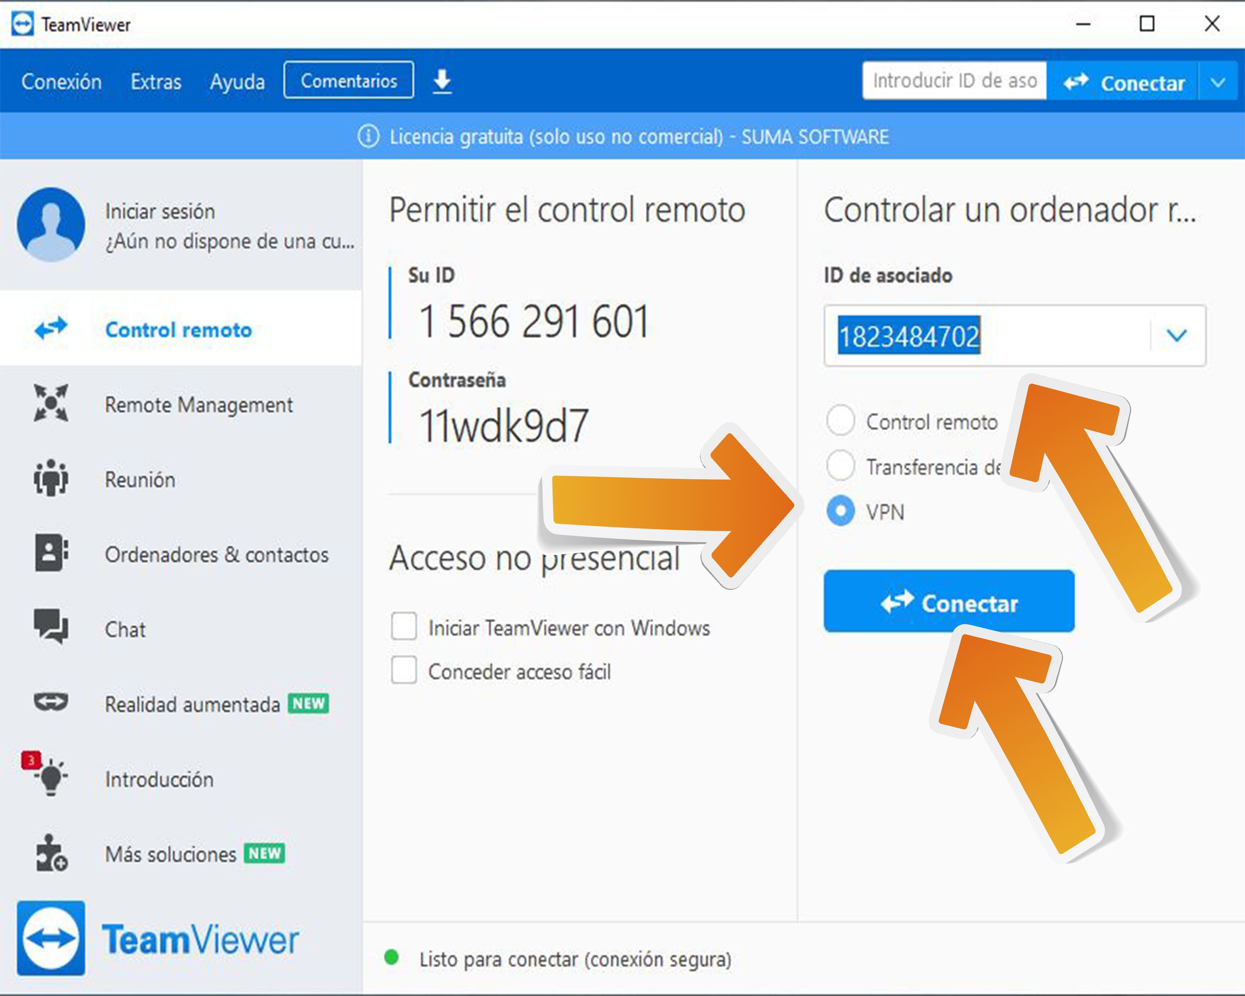1245x996 pixels.
Task: Open Ordenadores & contactos address book icon
Action: point(51,553)
